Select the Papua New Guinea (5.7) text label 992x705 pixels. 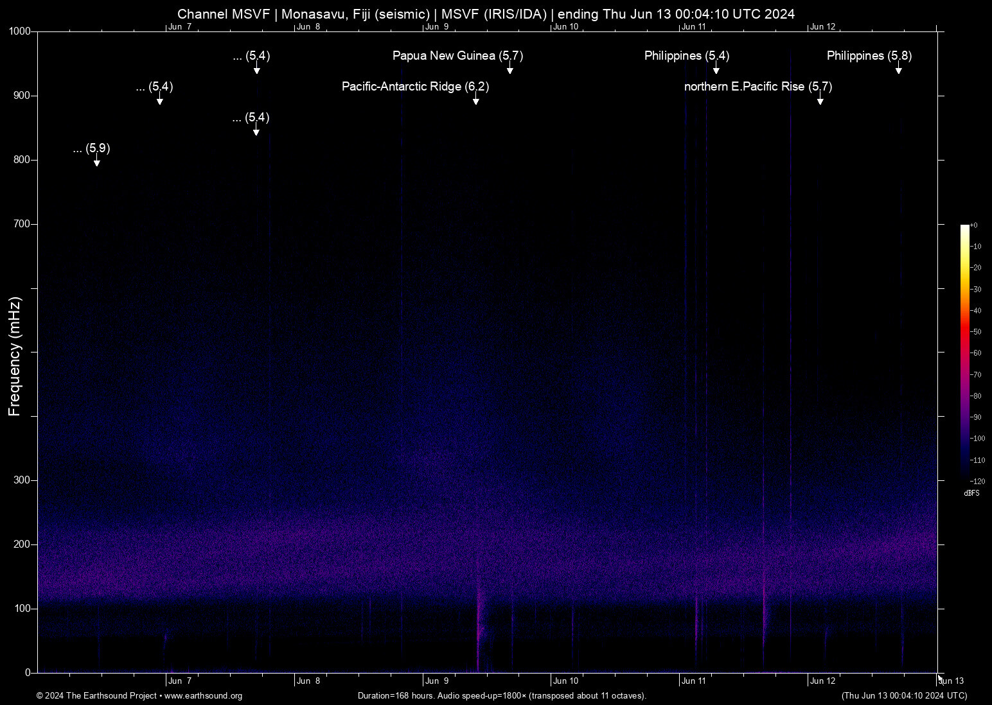tap(457, 56)
